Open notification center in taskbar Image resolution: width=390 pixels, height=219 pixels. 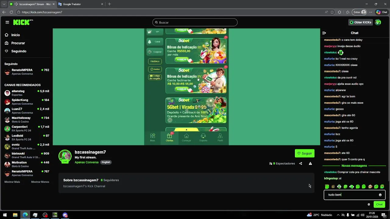tap(384, 215)
